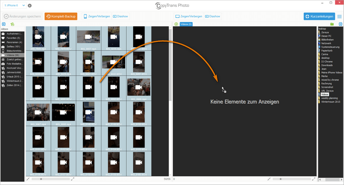
Task: Select Dieser PC in the folder tree
Action: pos(326,36)
